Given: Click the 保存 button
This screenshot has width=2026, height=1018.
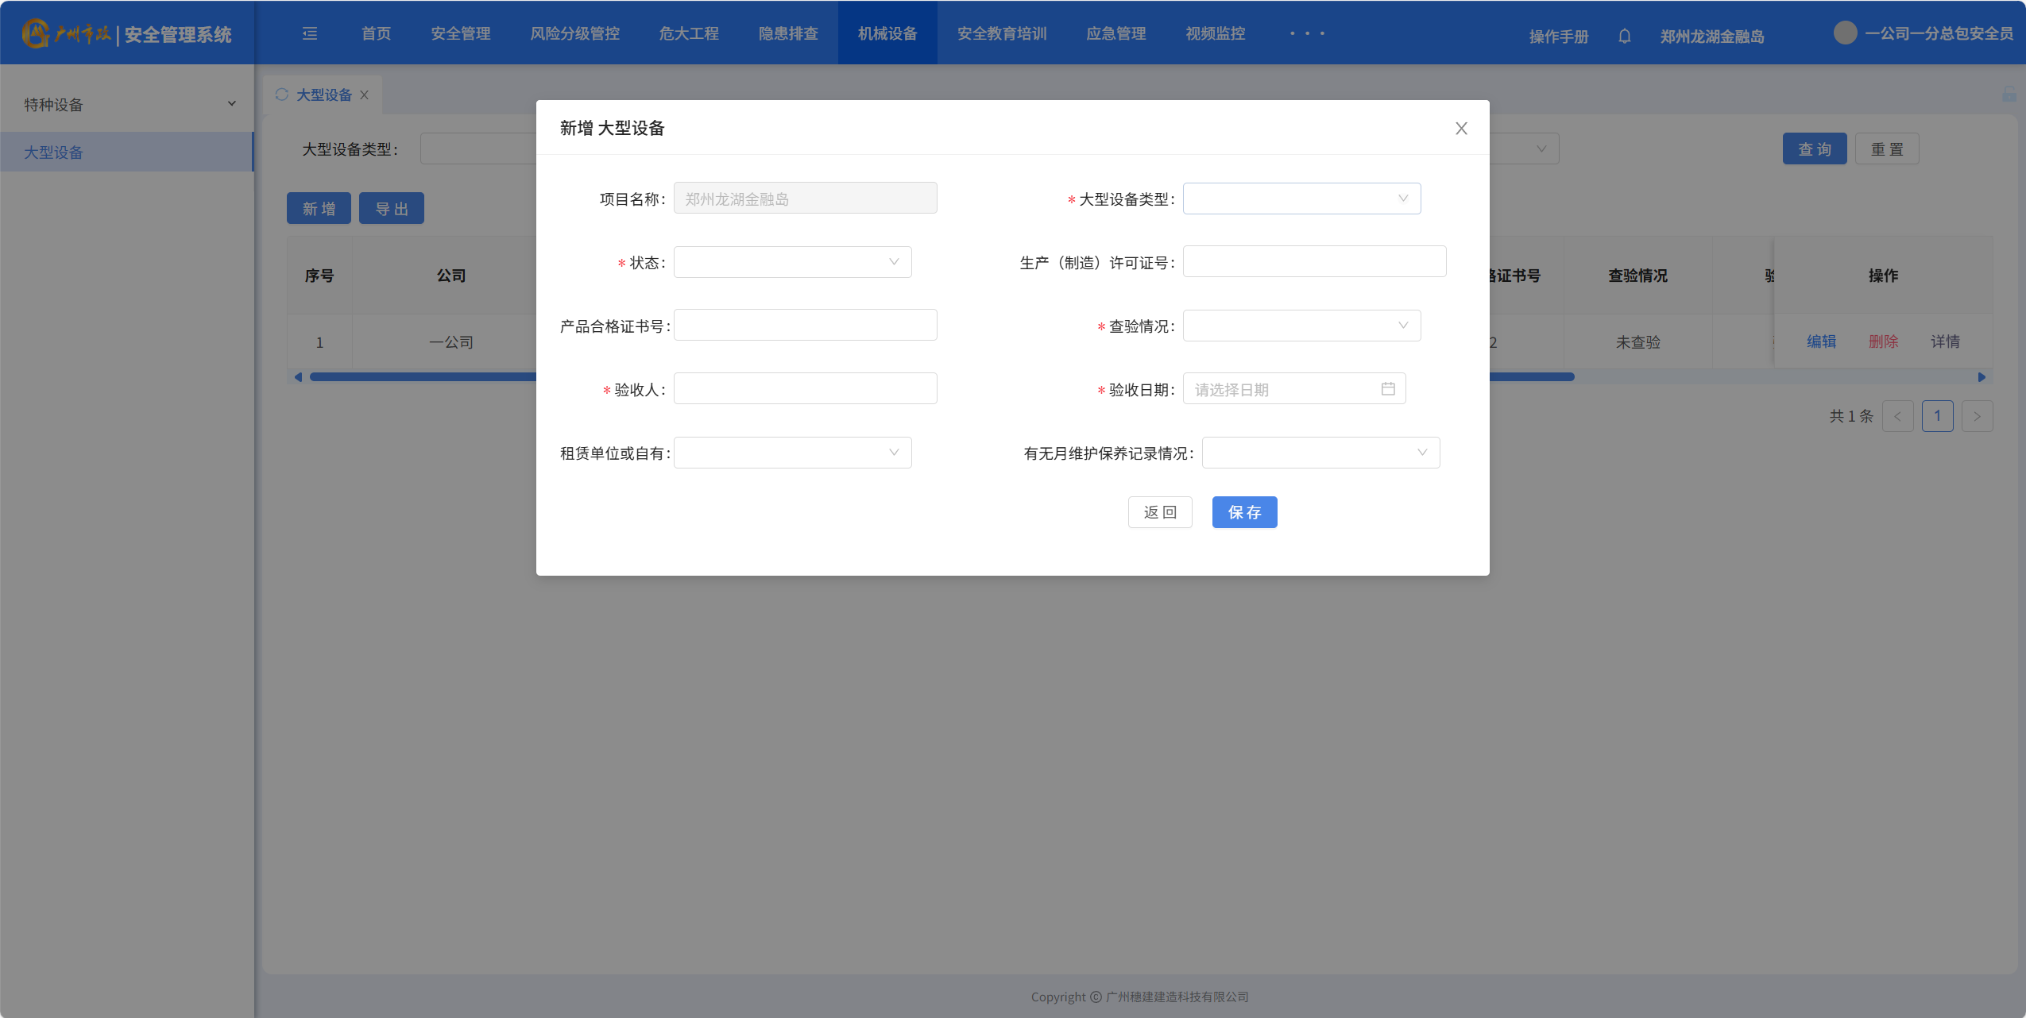Looking at the screenshot, I should coord(1244,512).
